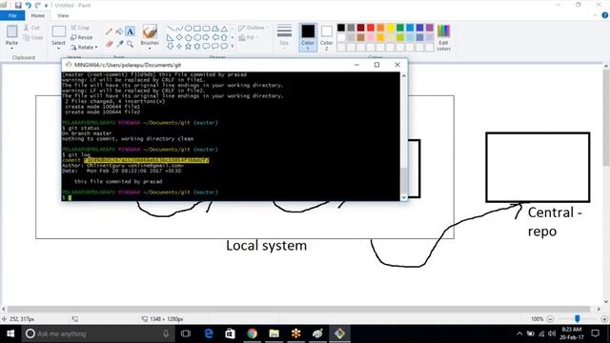The width and height of the screenshot is (610, 343).
Task: Click the git log commit hash text
Action: (146, 160)
